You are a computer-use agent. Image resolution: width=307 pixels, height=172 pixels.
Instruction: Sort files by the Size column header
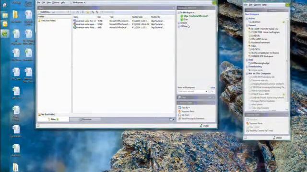pyautogui.click(x=99, y=17)
